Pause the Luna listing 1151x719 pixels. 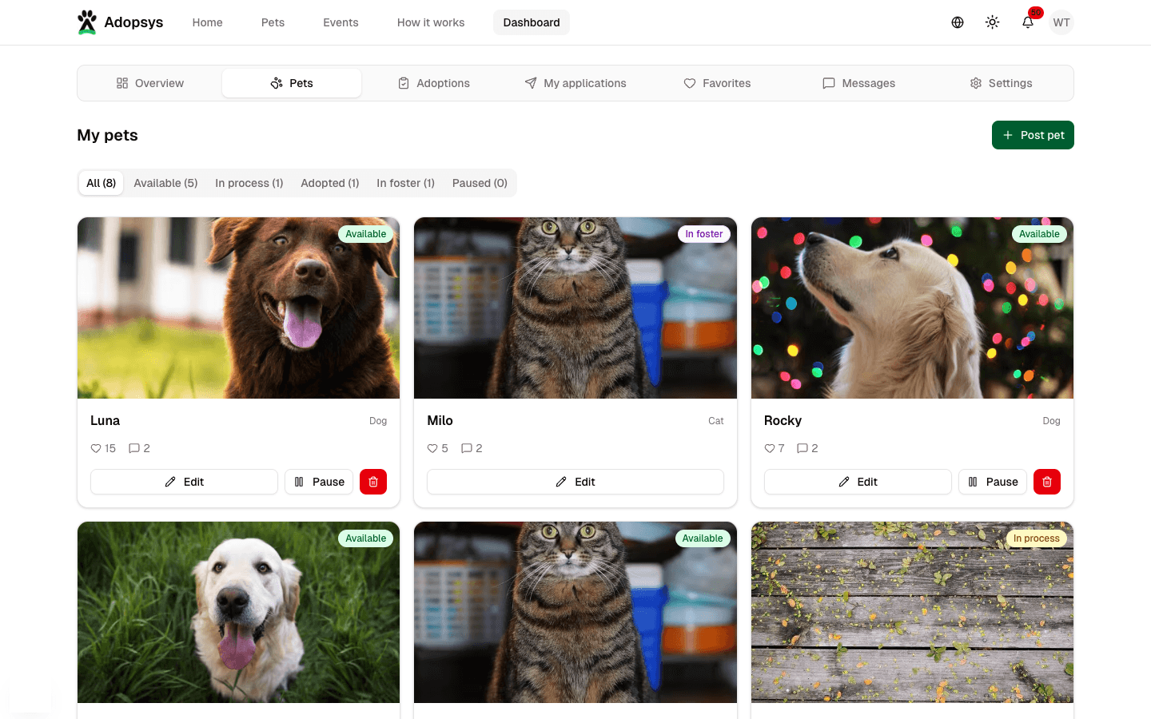[318, 481]
